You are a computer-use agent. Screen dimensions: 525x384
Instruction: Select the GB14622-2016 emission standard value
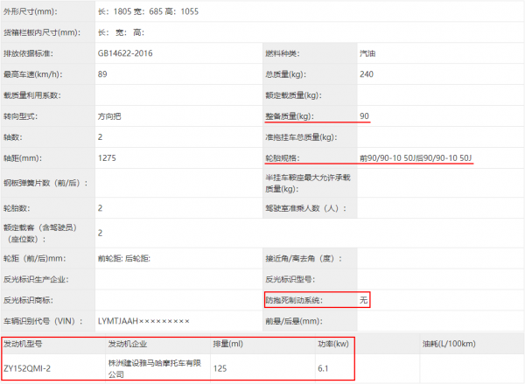125,53
